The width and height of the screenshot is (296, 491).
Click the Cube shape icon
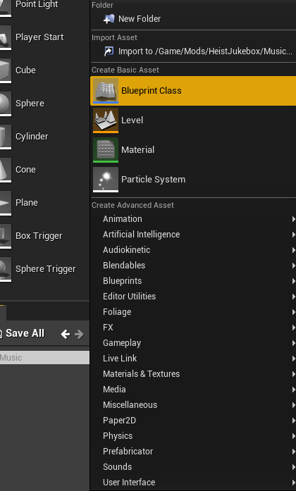coord(6,70)
